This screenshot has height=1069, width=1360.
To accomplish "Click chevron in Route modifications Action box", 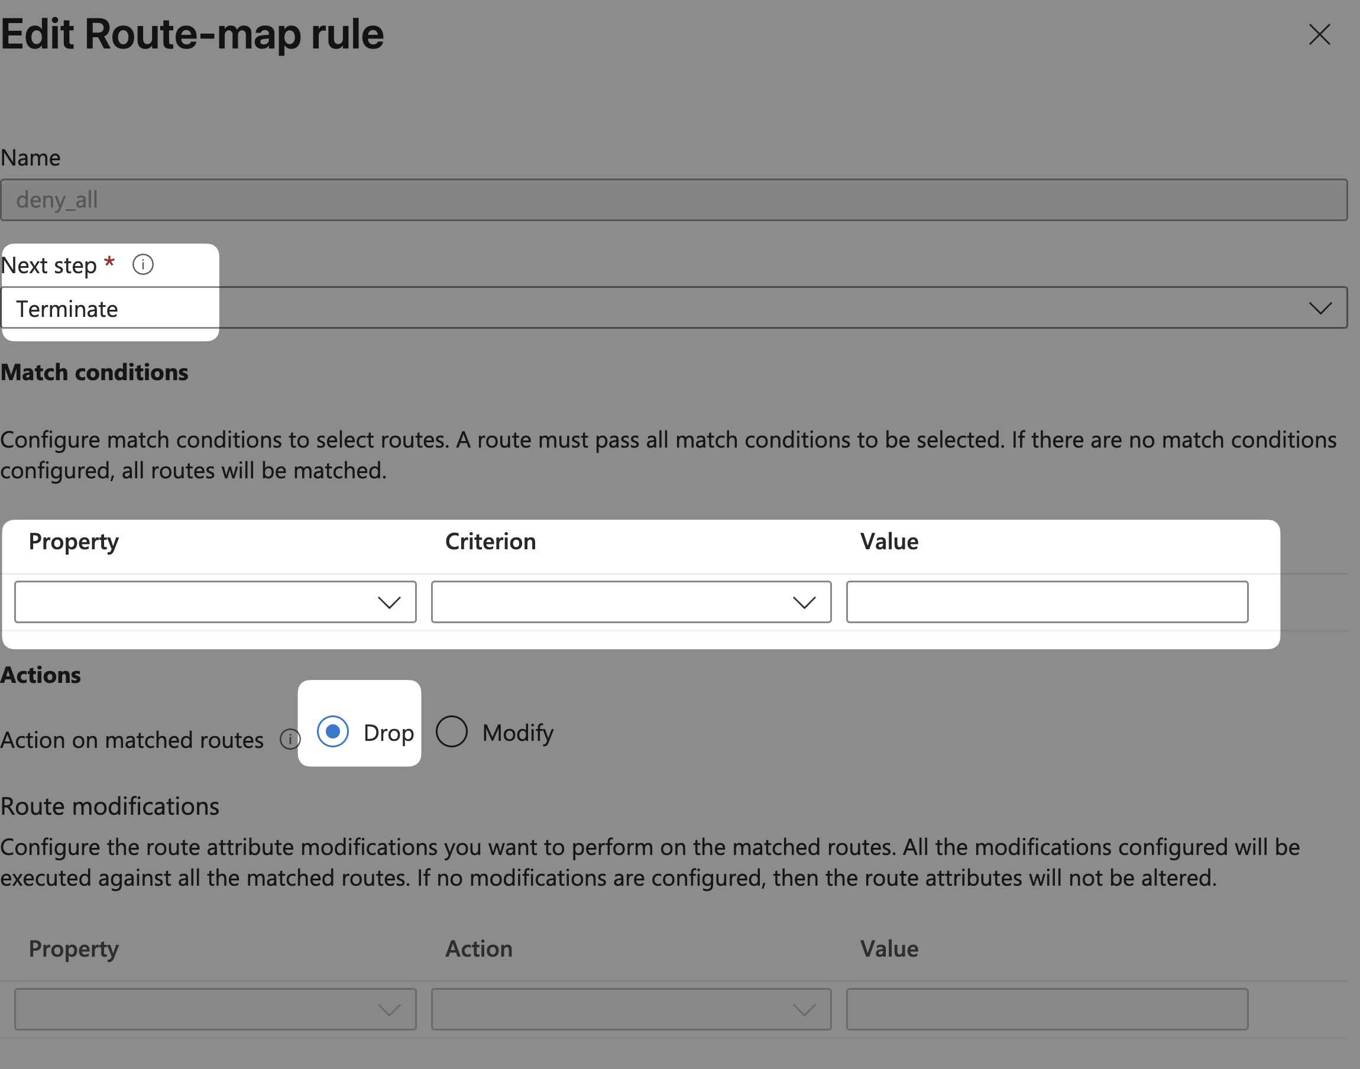I will pyautogui.click(x=804, y=1009).
